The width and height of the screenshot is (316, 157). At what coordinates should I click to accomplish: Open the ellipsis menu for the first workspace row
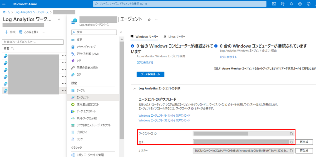64,56
